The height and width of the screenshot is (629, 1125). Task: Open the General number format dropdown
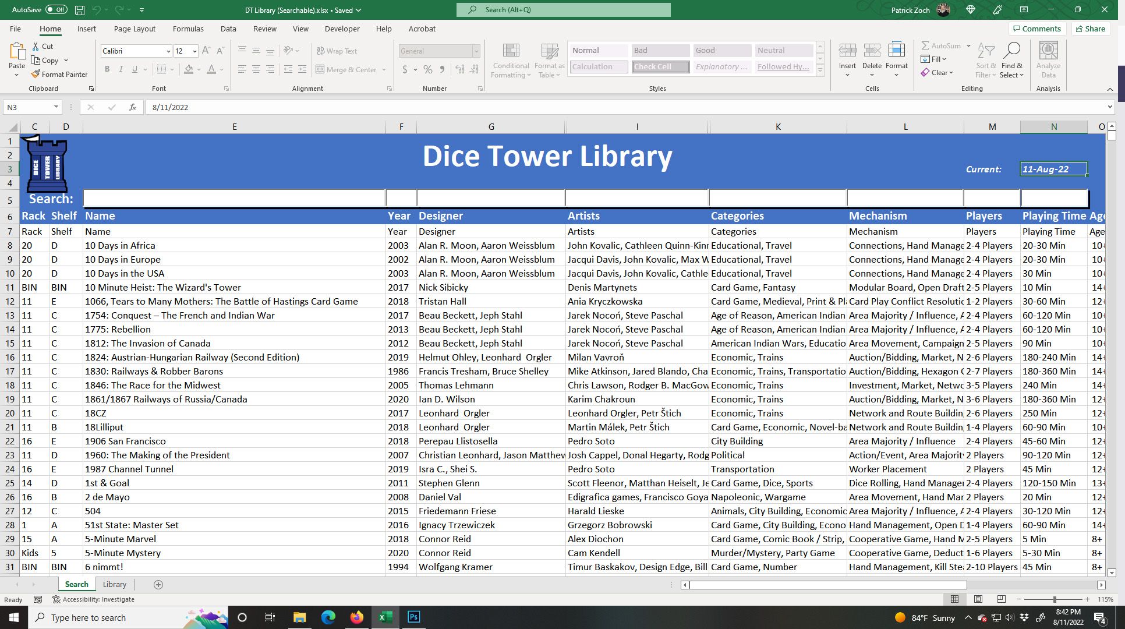click(476, 51)
